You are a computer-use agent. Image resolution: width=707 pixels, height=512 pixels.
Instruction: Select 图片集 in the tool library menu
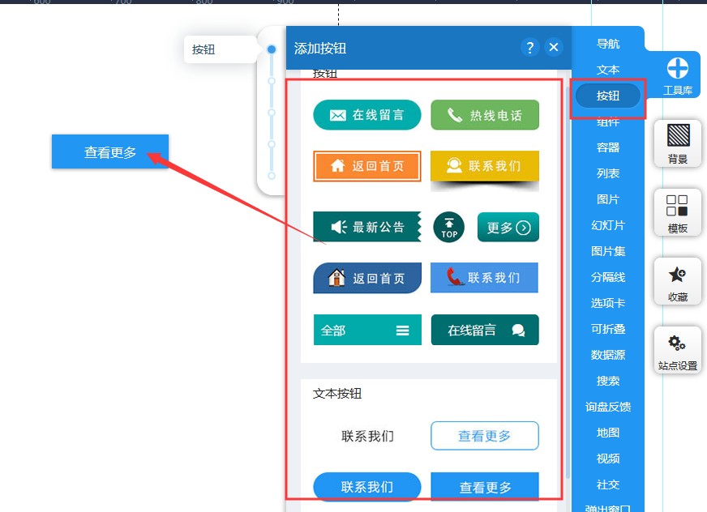point(608,251)
